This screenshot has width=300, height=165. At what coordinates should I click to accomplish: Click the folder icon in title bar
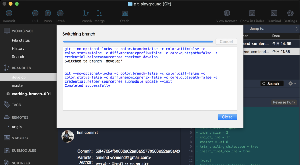point(130,4)
